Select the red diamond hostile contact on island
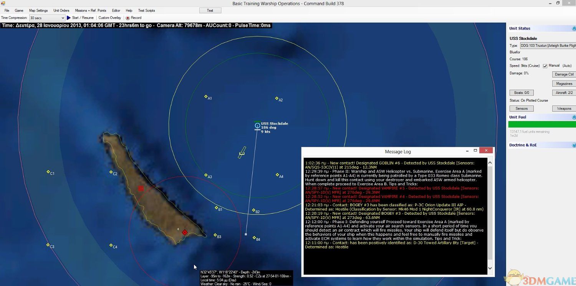The height and width of the screenshot is (286, 576). (185, 232)
